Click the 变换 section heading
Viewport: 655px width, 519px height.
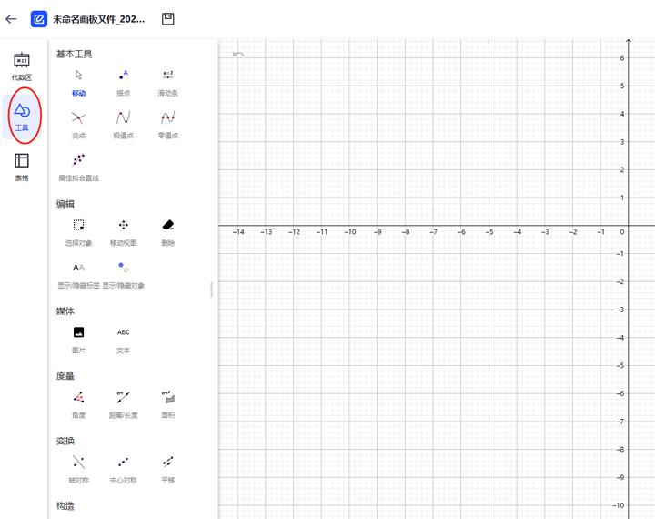[65, 441]
